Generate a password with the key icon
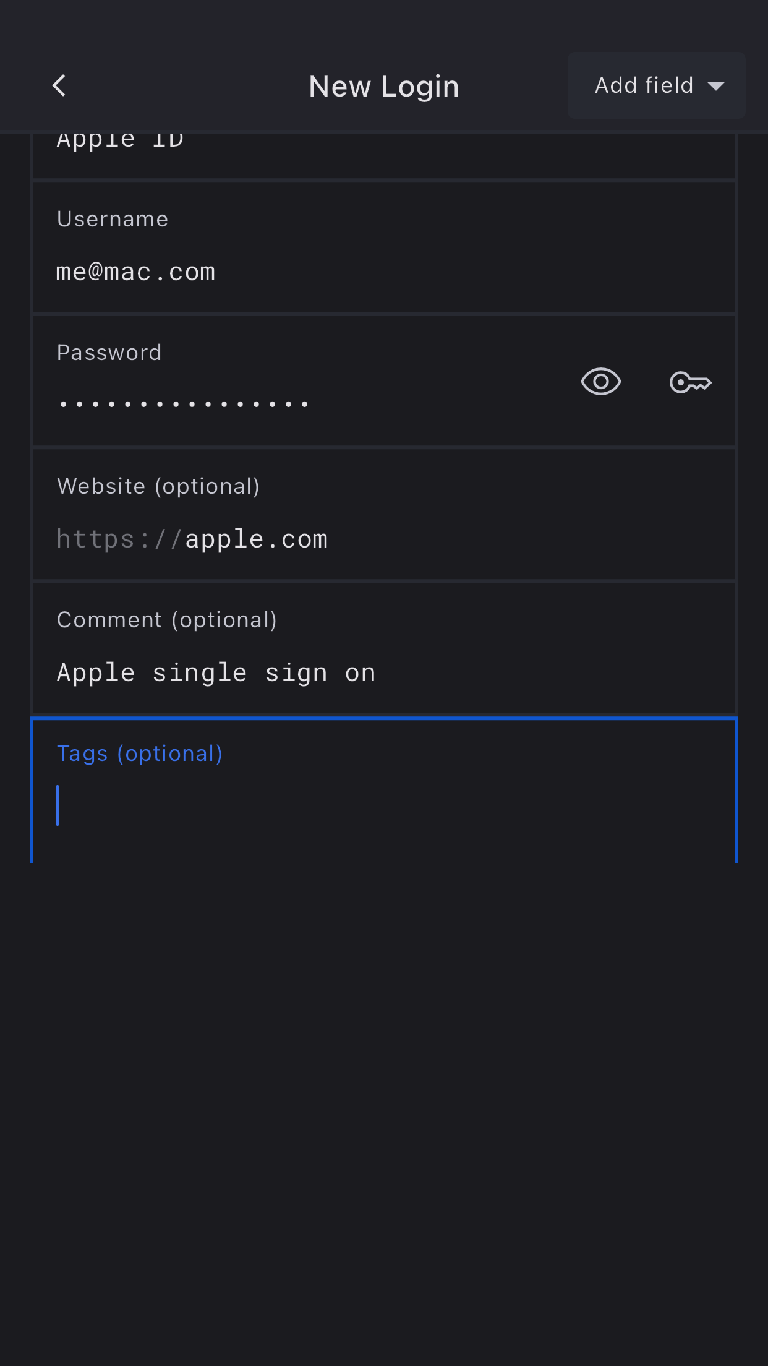The height and width of the screenshot is (1366, 768). point(690,382)
